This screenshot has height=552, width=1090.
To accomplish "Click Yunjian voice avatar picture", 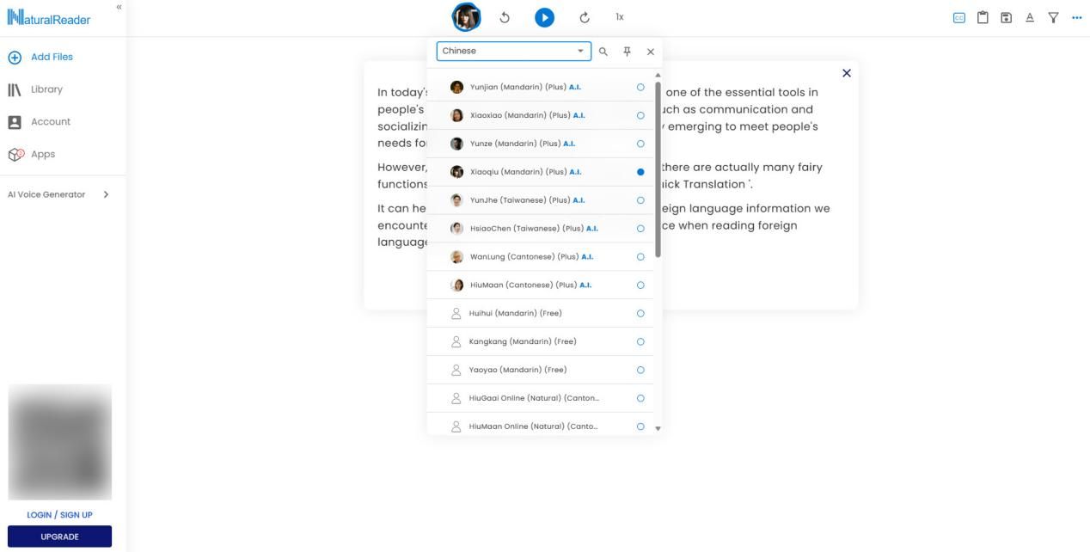I will click(x=457, y=87).
